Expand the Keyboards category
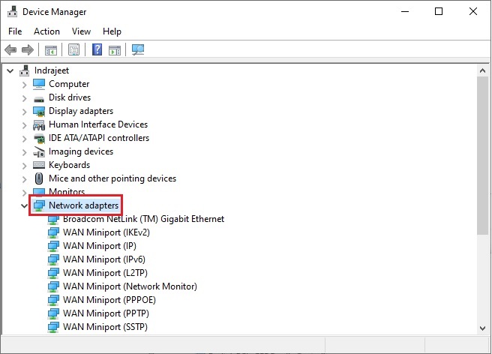Screen dimensions: 492x354 tap(25, 166)
